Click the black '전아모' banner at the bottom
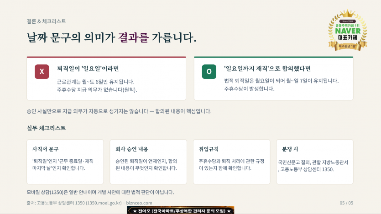 pyautogui.click(x=181, y=210)
